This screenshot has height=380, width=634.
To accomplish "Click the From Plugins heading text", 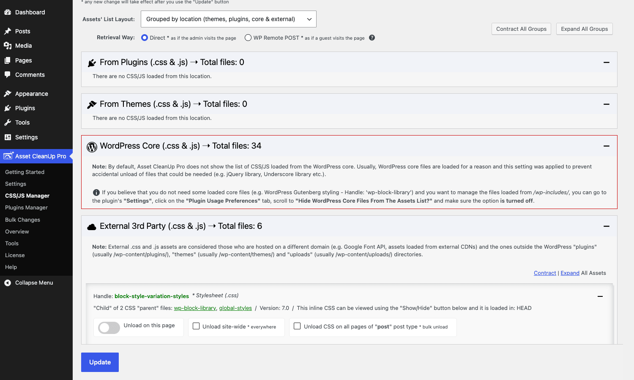I will tap(172, 62).
